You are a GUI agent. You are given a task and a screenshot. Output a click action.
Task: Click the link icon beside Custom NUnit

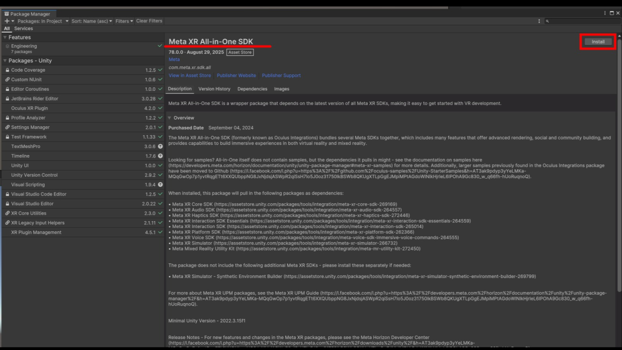7,80
